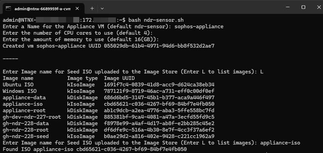This screenshot has width=323, height=153.
Task: Click the Image UUID column header
Action: [x=119, y=78]
